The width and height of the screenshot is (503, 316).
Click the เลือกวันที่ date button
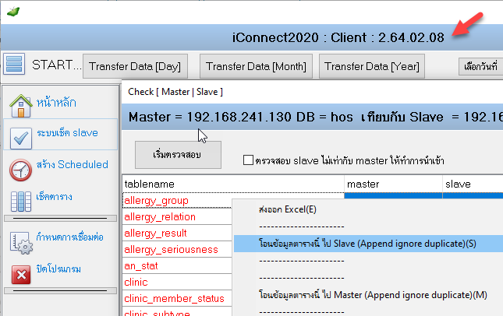[x=480, y=67]
